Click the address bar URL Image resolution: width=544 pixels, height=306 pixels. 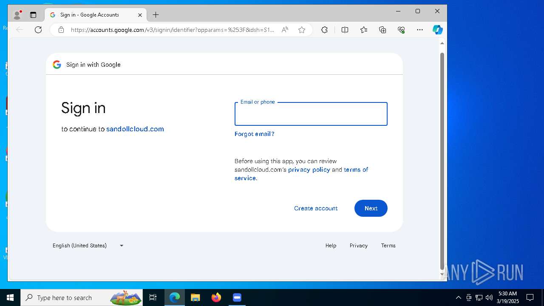point(172,30)
